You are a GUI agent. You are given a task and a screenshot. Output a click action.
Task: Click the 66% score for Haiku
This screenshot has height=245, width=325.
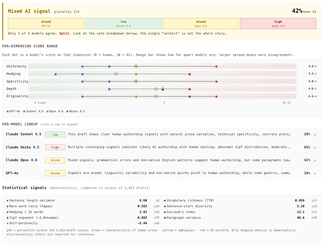[x=307, y=147]
